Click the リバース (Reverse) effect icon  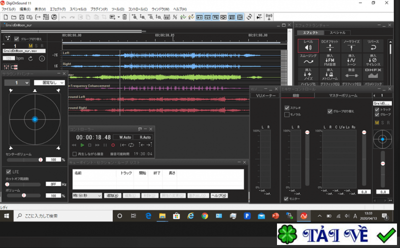pos(372,46)
